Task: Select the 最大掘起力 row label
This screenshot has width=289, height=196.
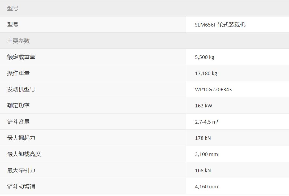Action: 21,138
